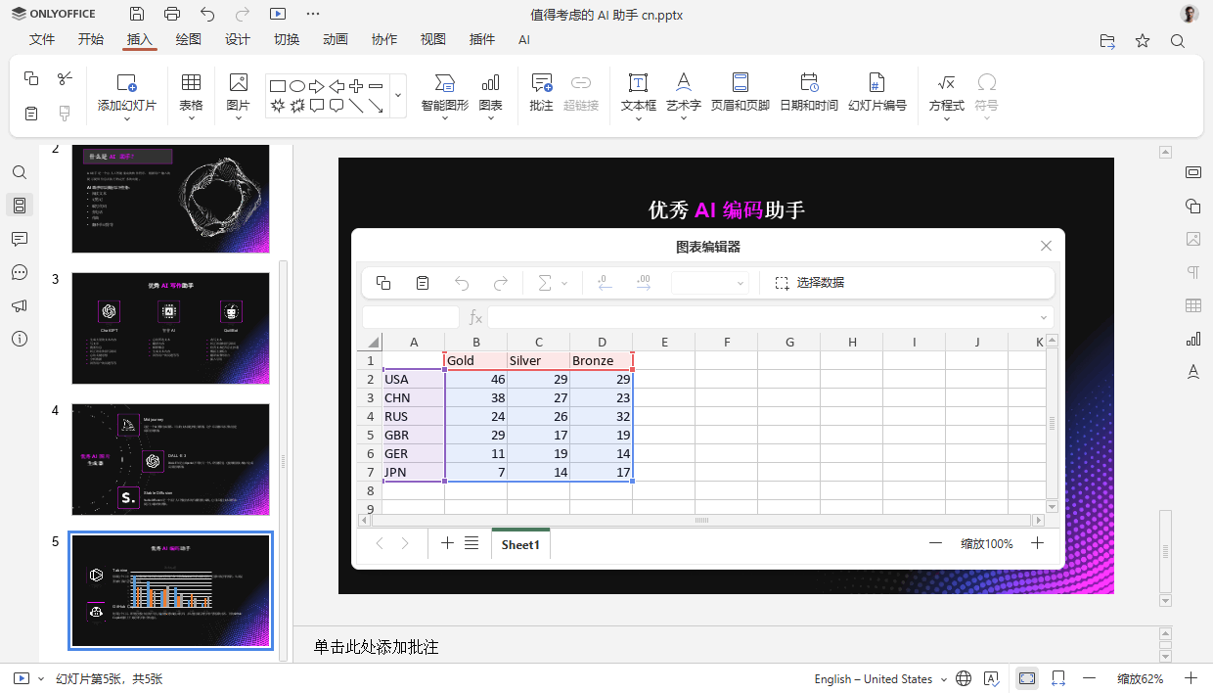Enable fit-to-slide view in the status bar
The width and height of the screenshot is (1213, 693).
pyautogui.click(x=1026, y=677)
